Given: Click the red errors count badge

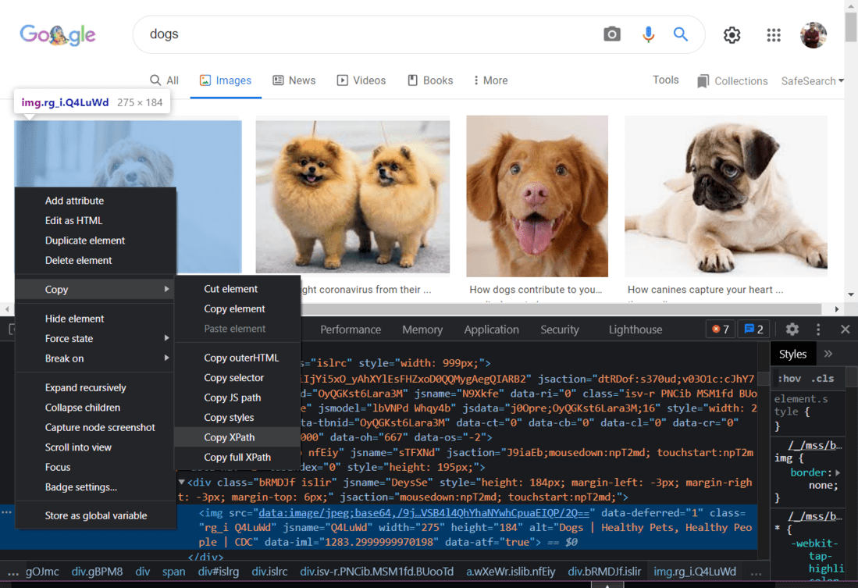Looking at the screenshot, I should click(x=721, y=329).
